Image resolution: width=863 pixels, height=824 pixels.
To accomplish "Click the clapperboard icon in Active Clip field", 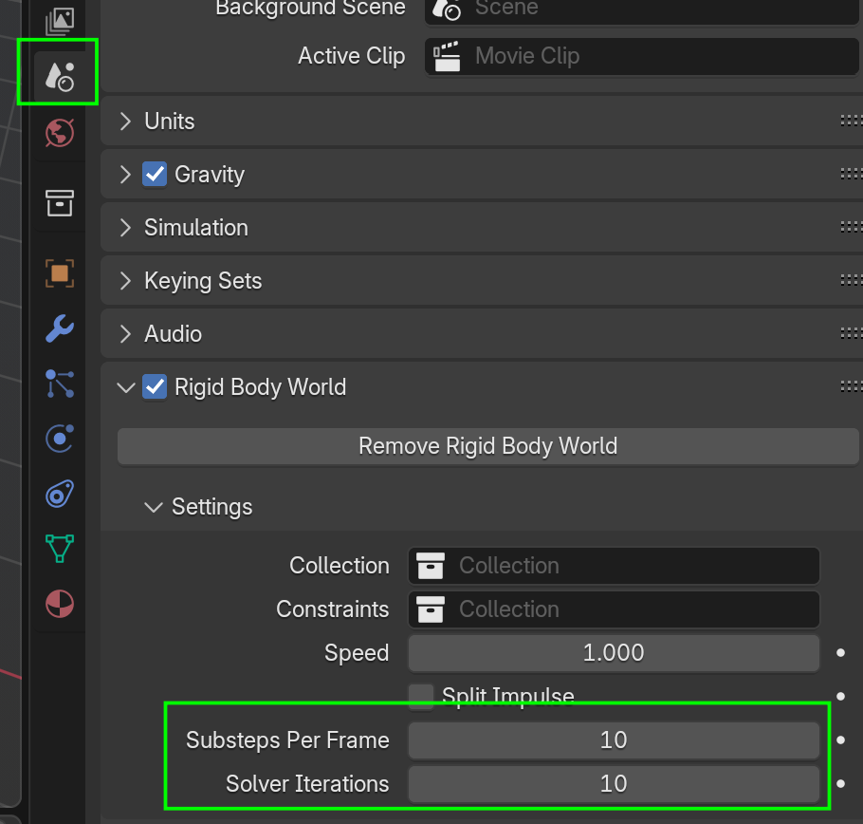I will tap(447, 56).
